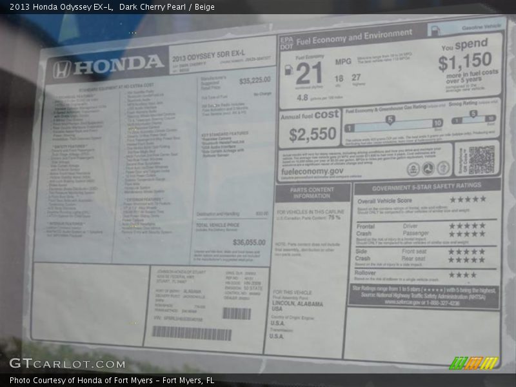516x387 pixels.
Task: Select the "KEY STANDARD FEATURES" heading
Action: pyautogui.click(x=224, y=134)
